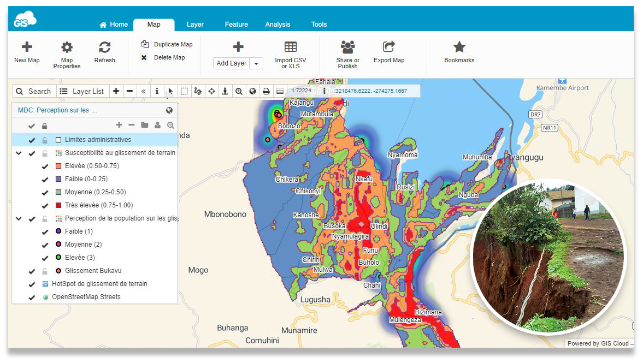643x363 pixels.
Task: Toggle visibility of Moyenne (0.25-0.50) class
Action: (x=45, y=193)
